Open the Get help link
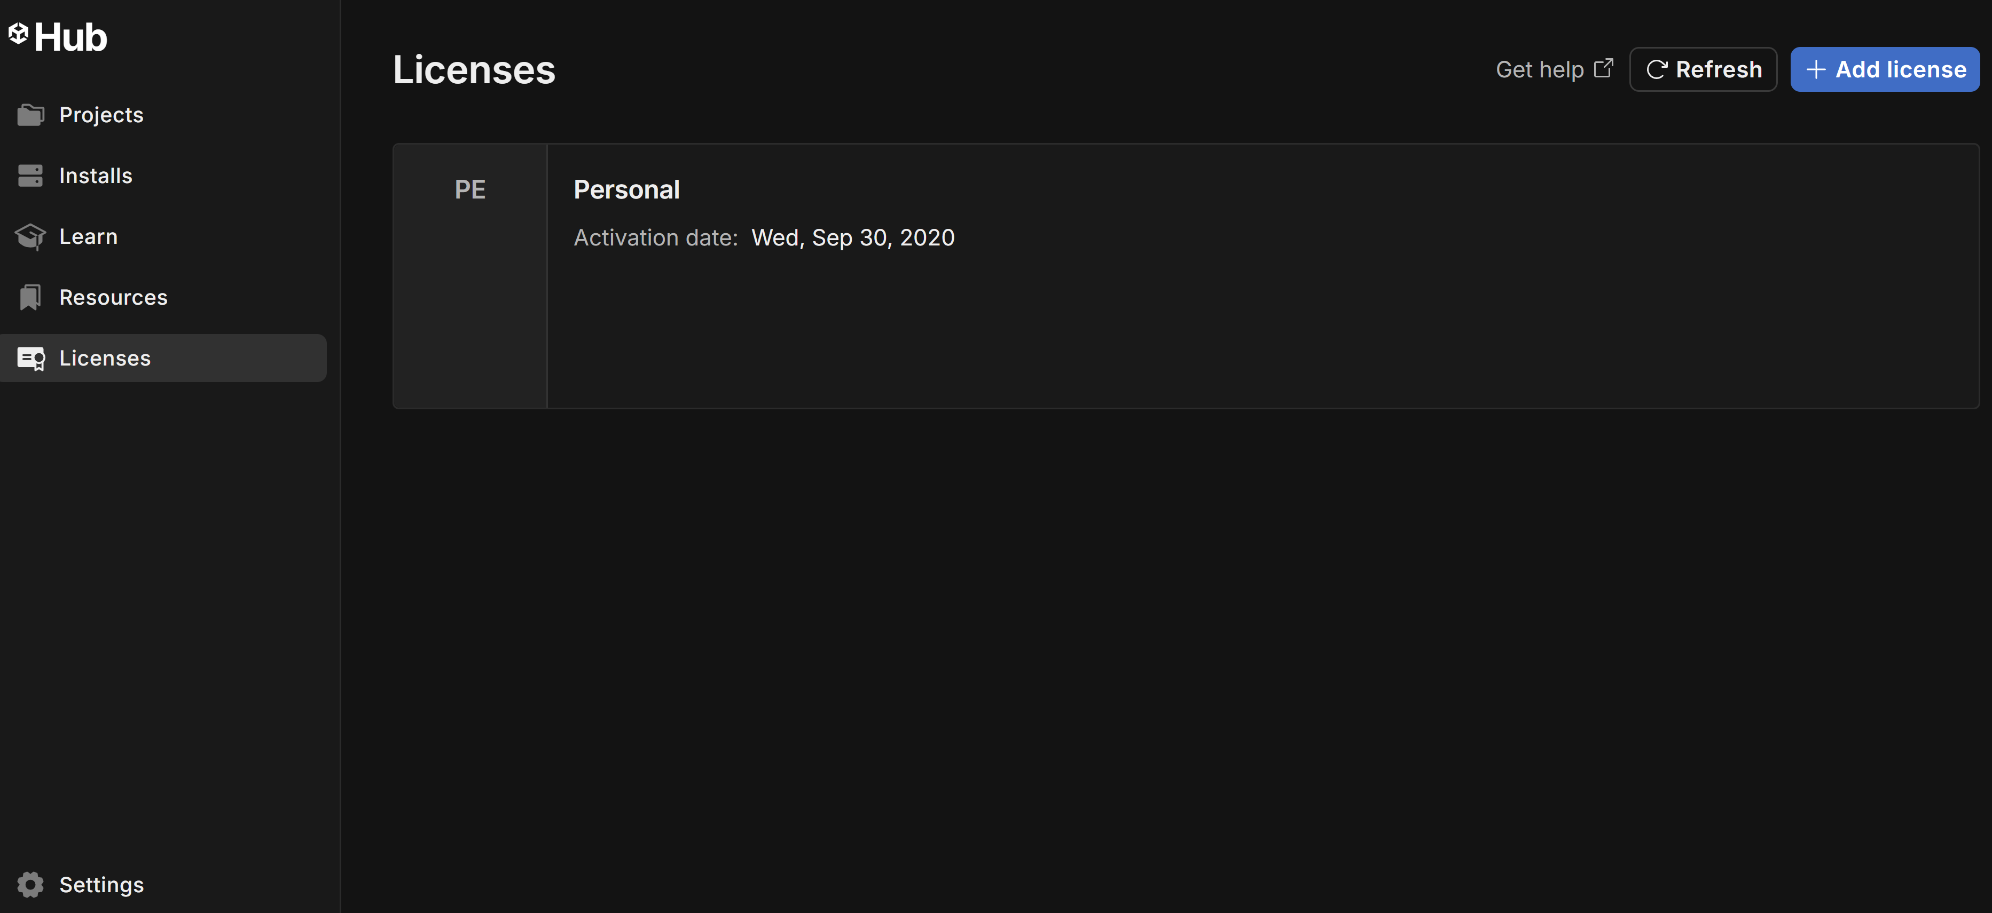This screenshot has width=1992, height=913. [x=1540, y=69]
